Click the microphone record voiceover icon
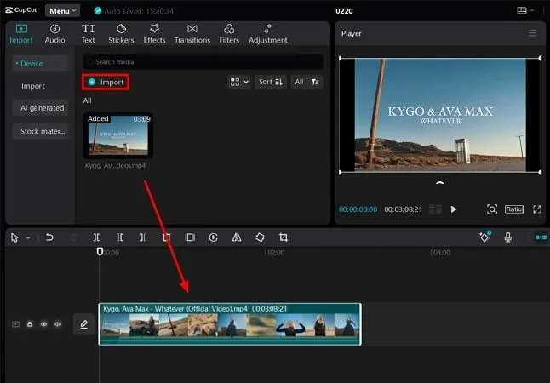Screen dimensions: 550x383 [507, 237]
